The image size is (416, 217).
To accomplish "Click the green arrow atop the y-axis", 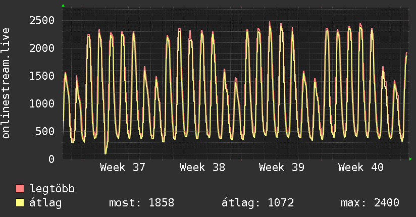I will [63, 6].
